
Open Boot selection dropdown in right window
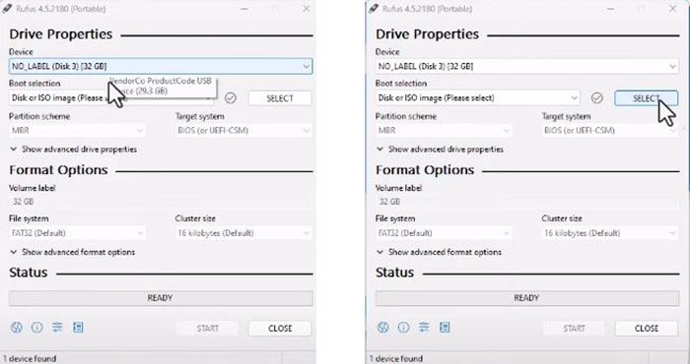point(478,98)
